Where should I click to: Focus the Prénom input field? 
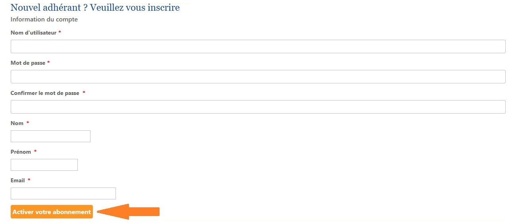(x=44, y=165)
